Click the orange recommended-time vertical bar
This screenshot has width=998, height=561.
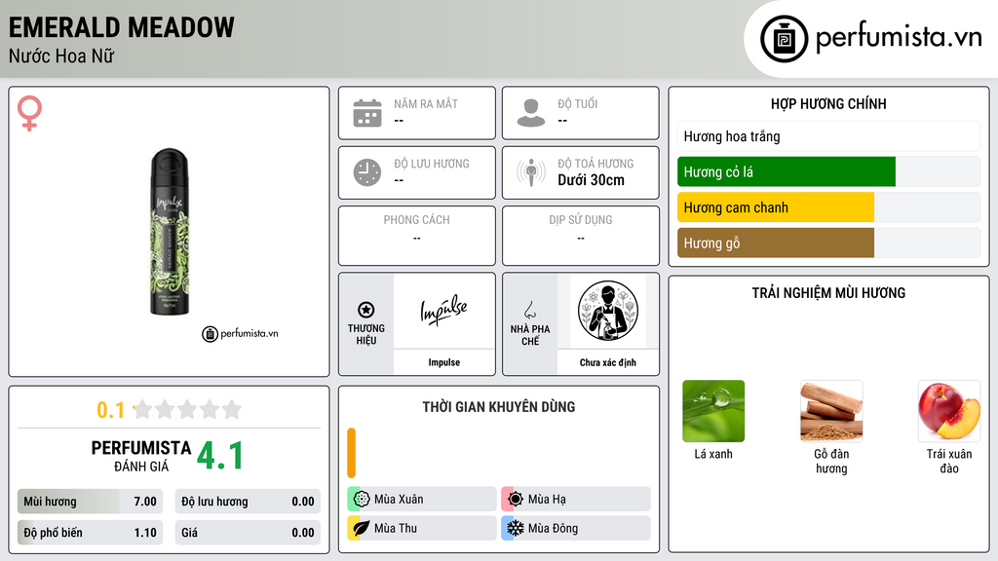pos(351,453)
